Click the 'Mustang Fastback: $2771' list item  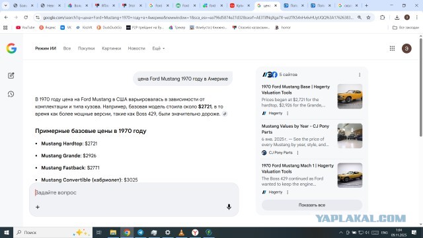coord(70,168)
